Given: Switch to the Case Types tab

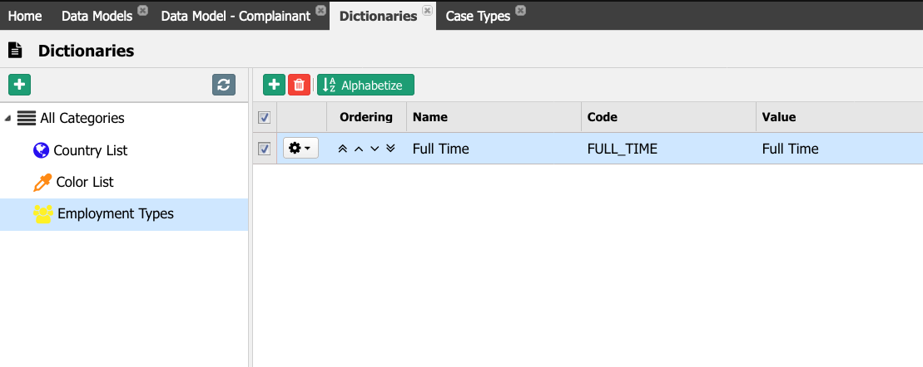Looking at the screenshot, I should click(x=478, y=16).
